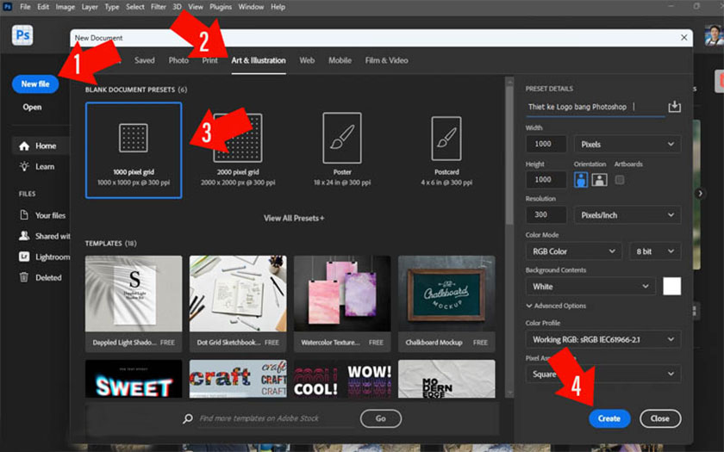This screenshot has height=452, width=724.
Task: Choose landscape orientation
Action: click(x=599, y=180)
